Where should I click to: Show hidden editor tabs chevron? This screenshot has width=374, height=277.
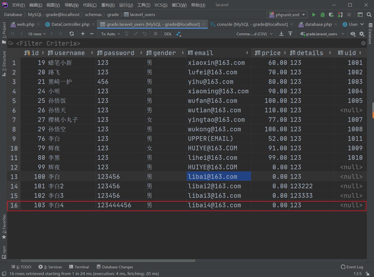point(362,24)
